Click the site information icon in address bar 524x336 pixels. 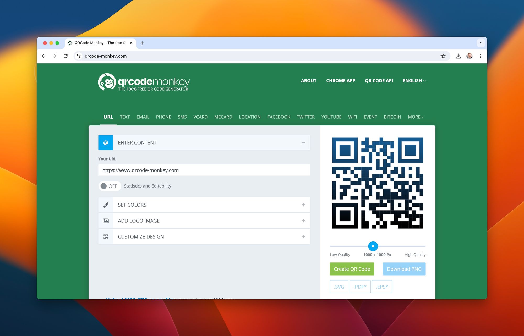(79, 56)
